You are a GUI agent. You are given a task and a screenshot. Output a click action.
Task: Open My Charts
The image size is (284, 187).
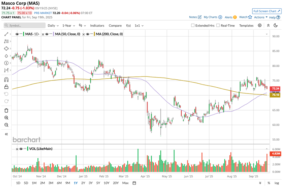[x=213, y=17]
